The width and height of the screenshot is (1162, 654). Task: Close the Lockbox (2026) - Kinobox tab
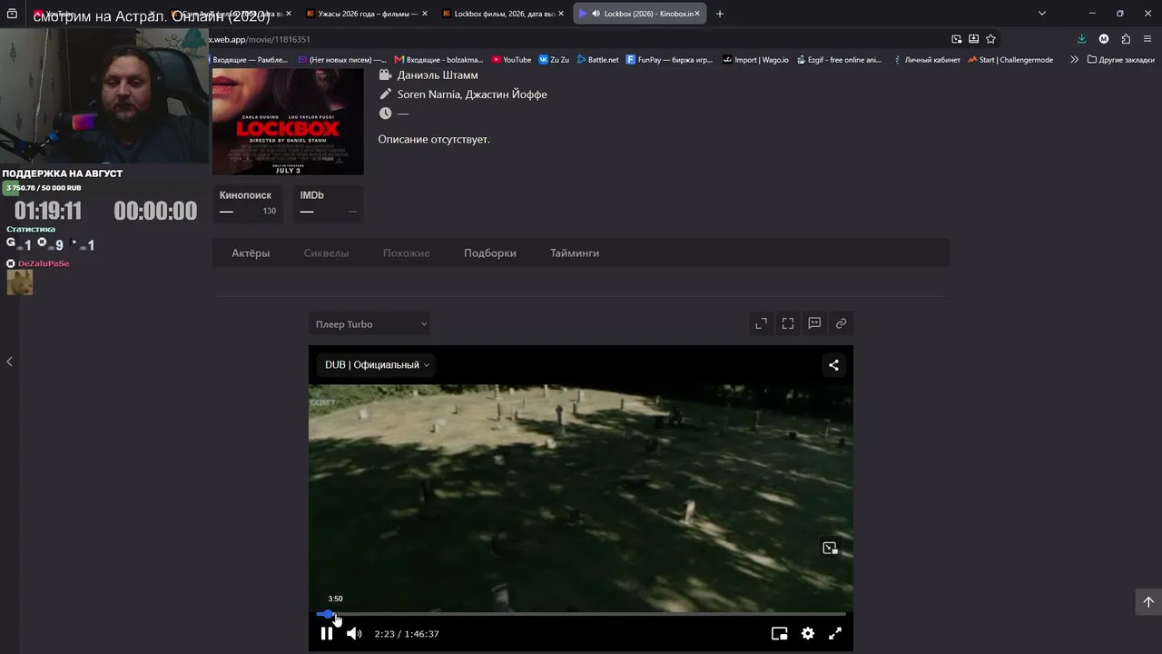pyautogui.click(x=697, y=14)
